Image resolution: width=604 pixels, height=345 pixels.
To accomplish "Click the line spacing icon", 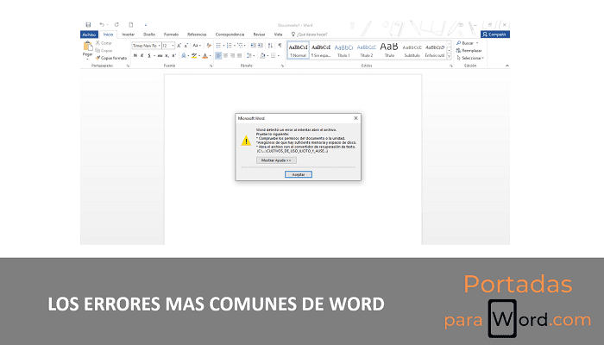I will point(249,56).
